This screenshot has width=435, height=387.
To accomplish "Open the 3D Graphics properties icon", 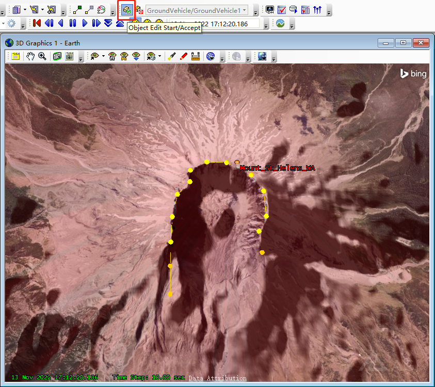I will (15, 56).
